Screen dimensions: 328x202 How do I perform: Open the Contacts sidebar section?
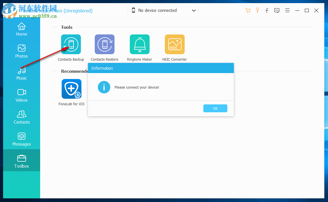coord(21,117)
